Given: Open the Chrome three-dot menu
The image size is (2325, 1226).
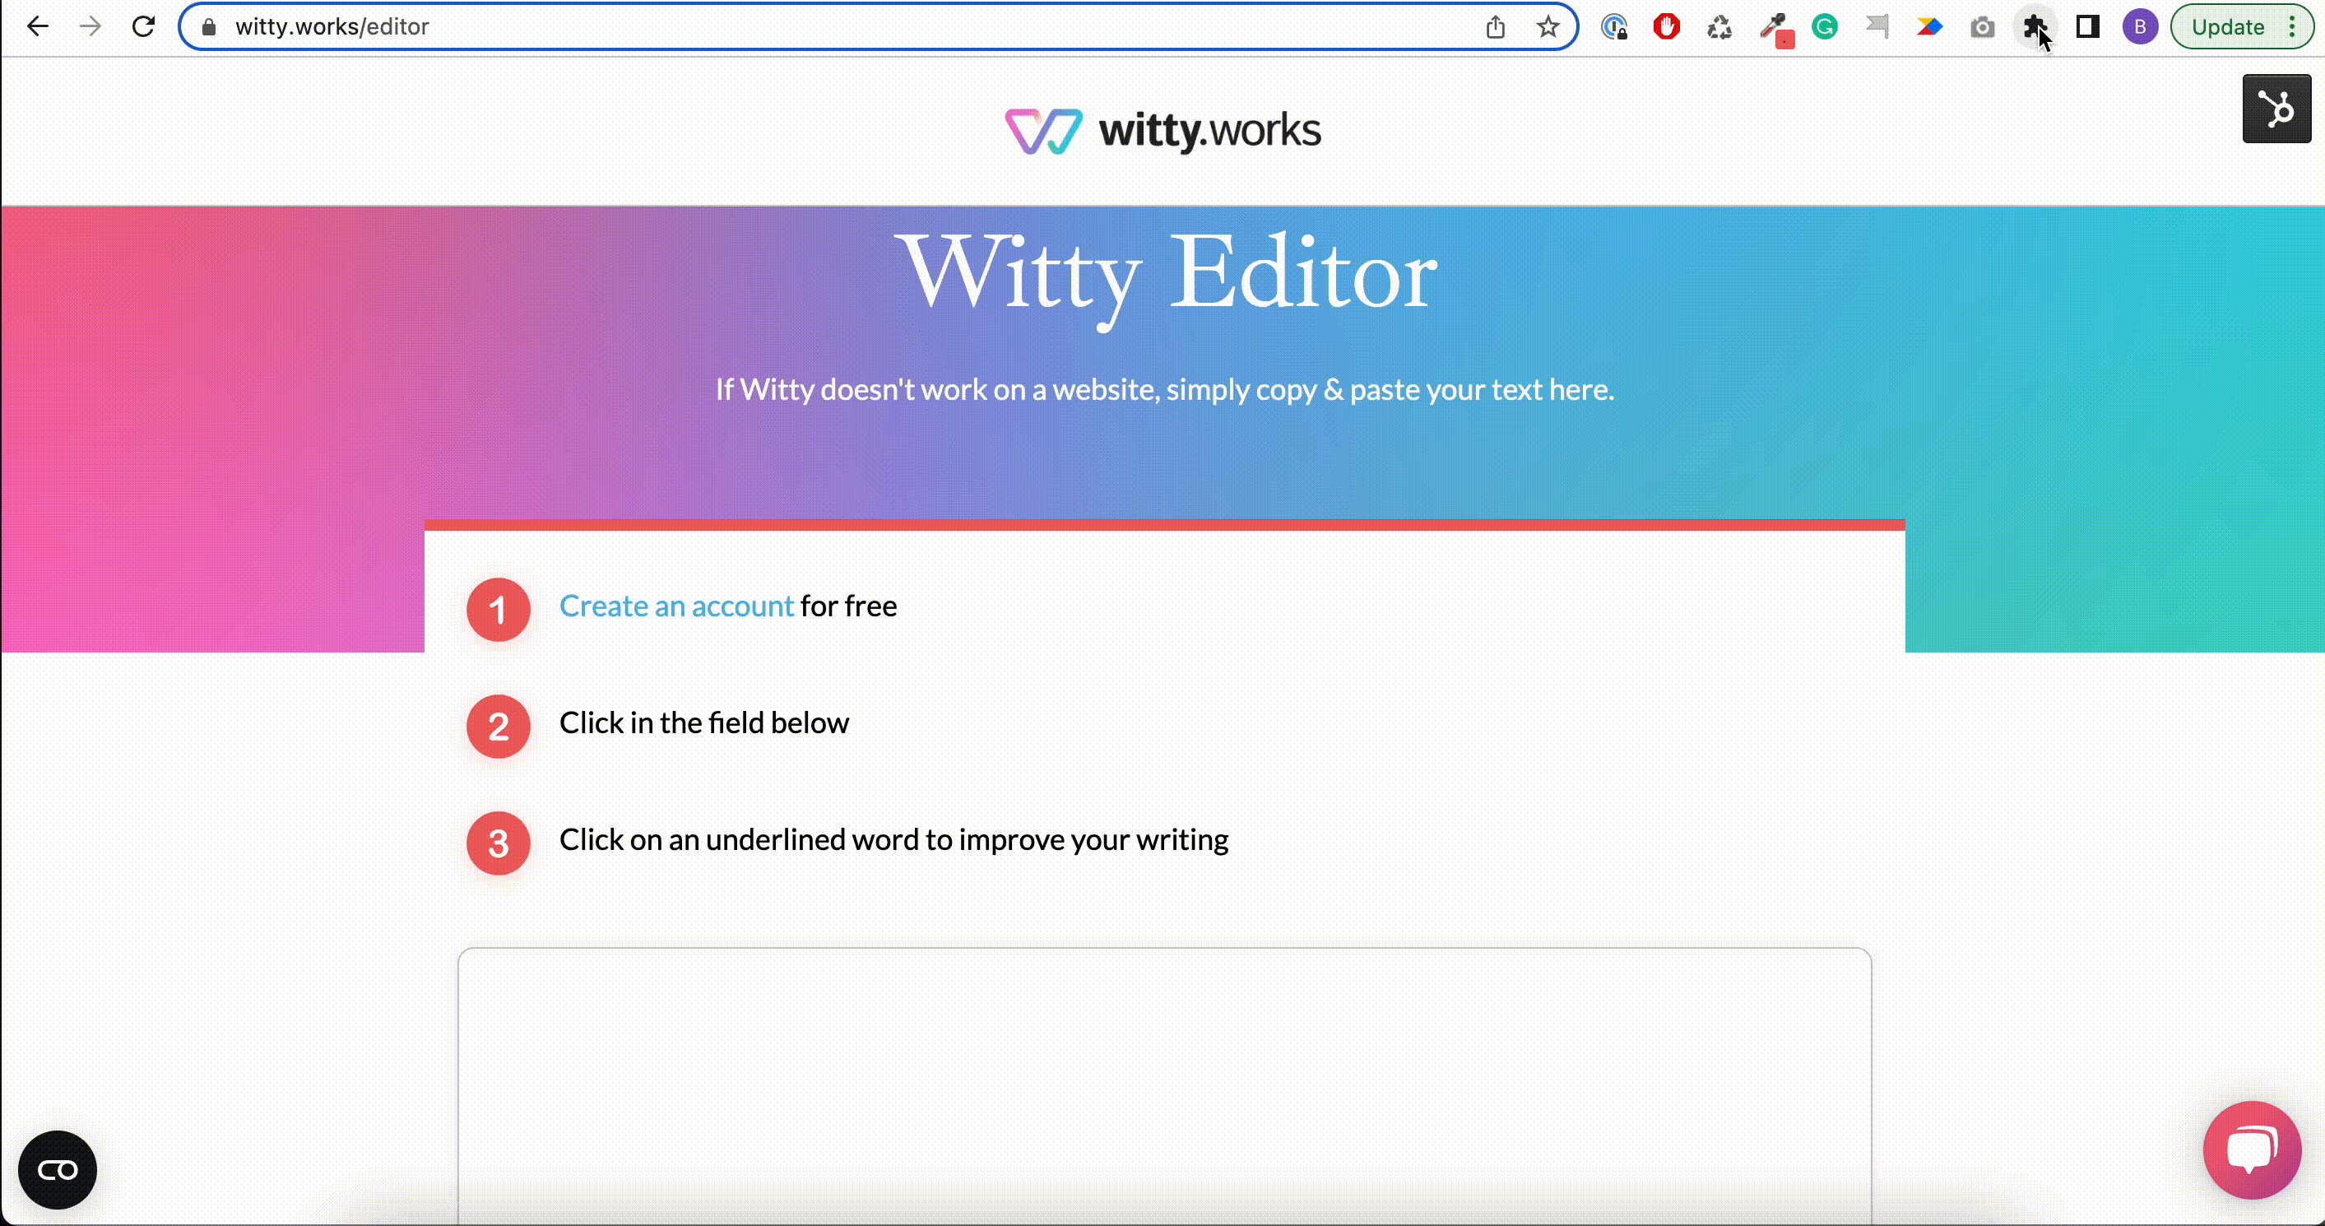Looking at the screenshot, I should 2293,27.
